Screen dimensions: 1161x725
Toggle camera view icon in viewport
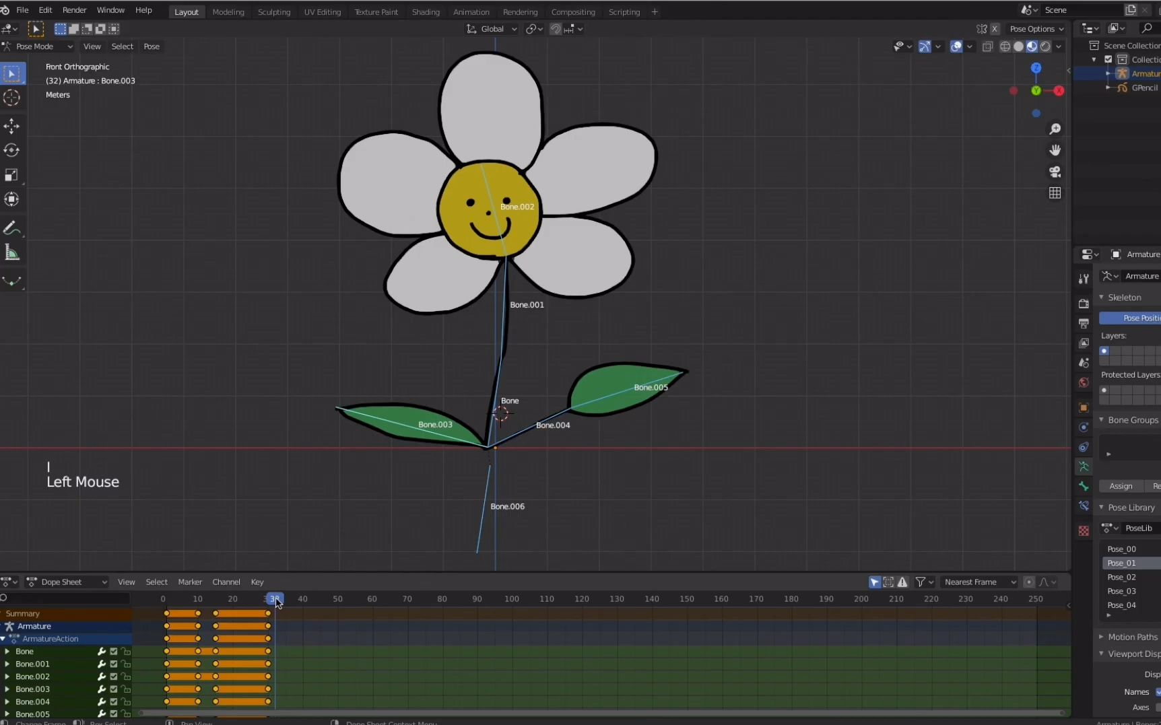[1055, 172]
